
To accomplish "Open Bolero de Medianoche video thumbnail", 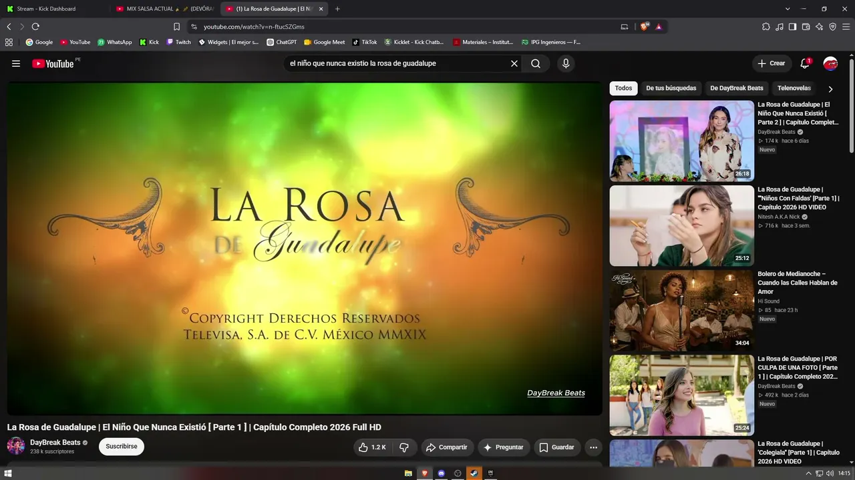I will pos(681,310).
